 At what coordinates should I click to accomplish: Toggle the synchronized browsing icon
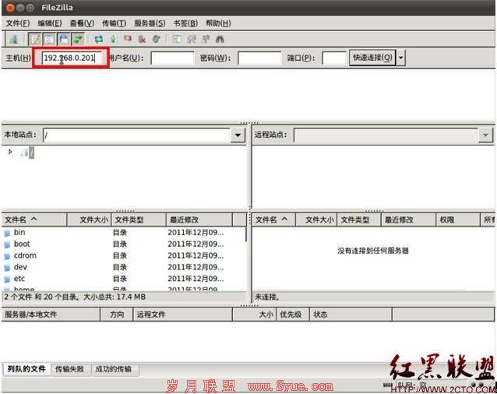click(206, 39)
